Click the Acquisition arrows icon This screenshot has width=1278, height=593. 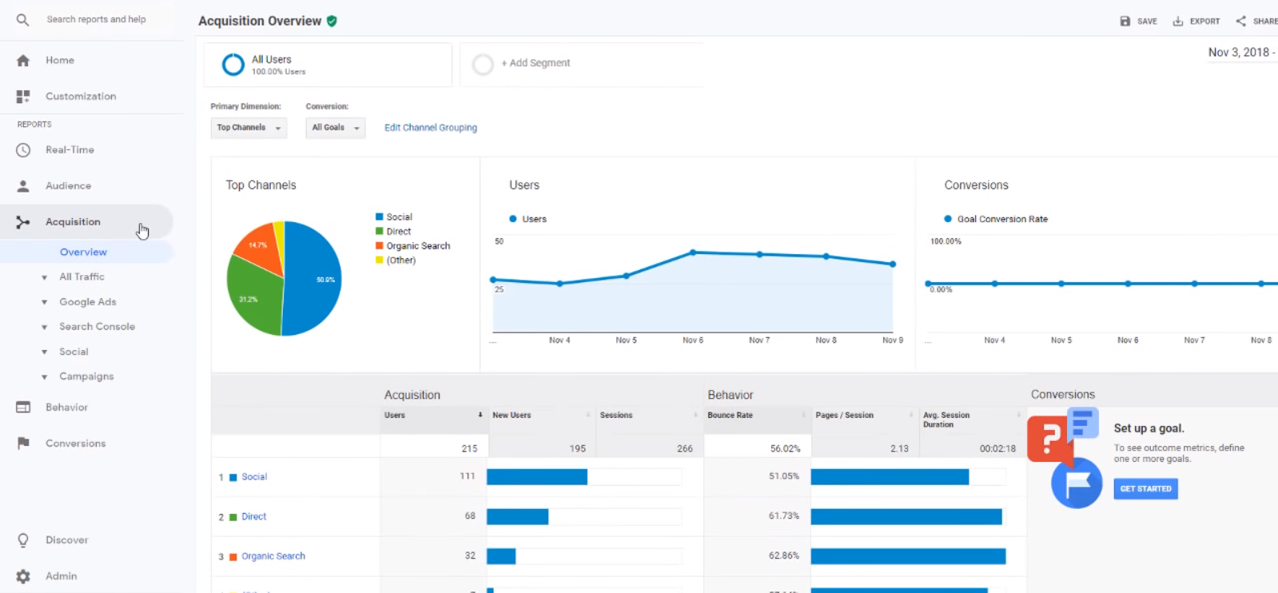(23, 222)
